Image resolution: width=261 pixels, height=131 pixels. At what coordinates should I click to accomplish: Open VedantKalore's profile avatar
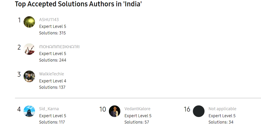pyautogui.click(x=115, y=111)
